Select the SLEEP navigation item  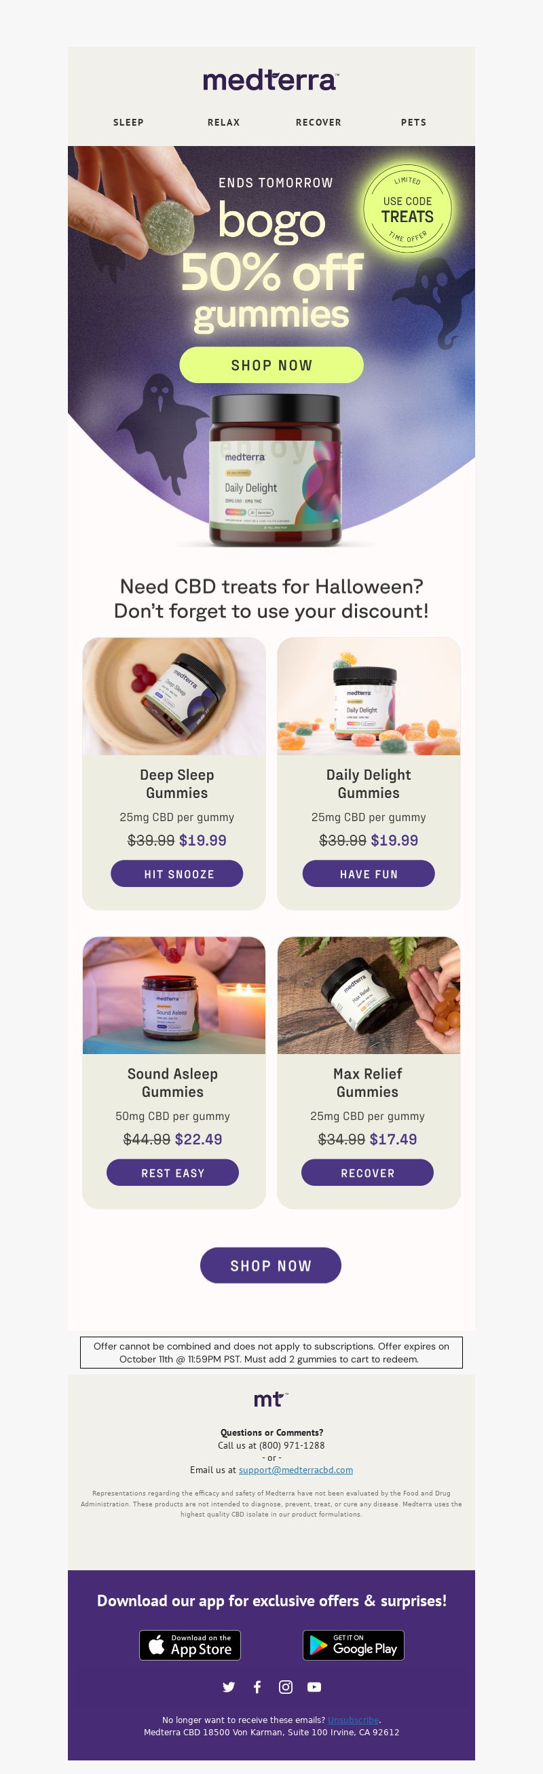(129, 122)
